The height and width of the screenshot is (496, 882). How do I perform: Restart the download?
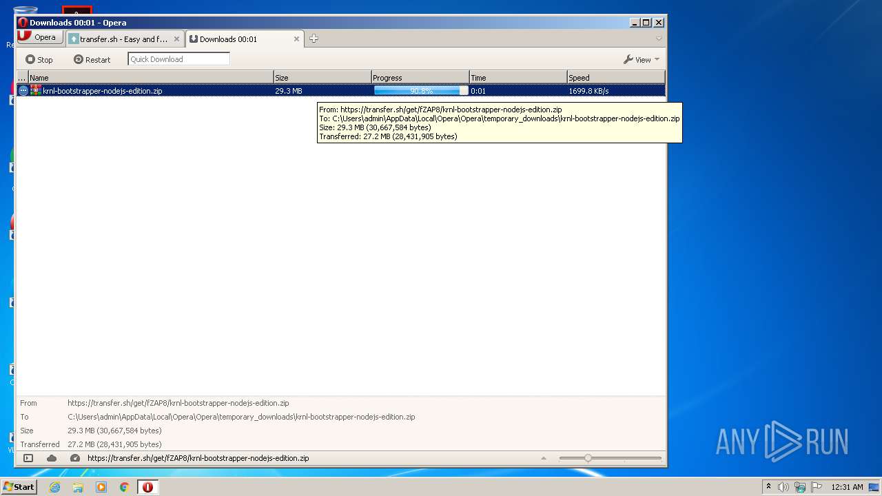click(x=92, y=60)
